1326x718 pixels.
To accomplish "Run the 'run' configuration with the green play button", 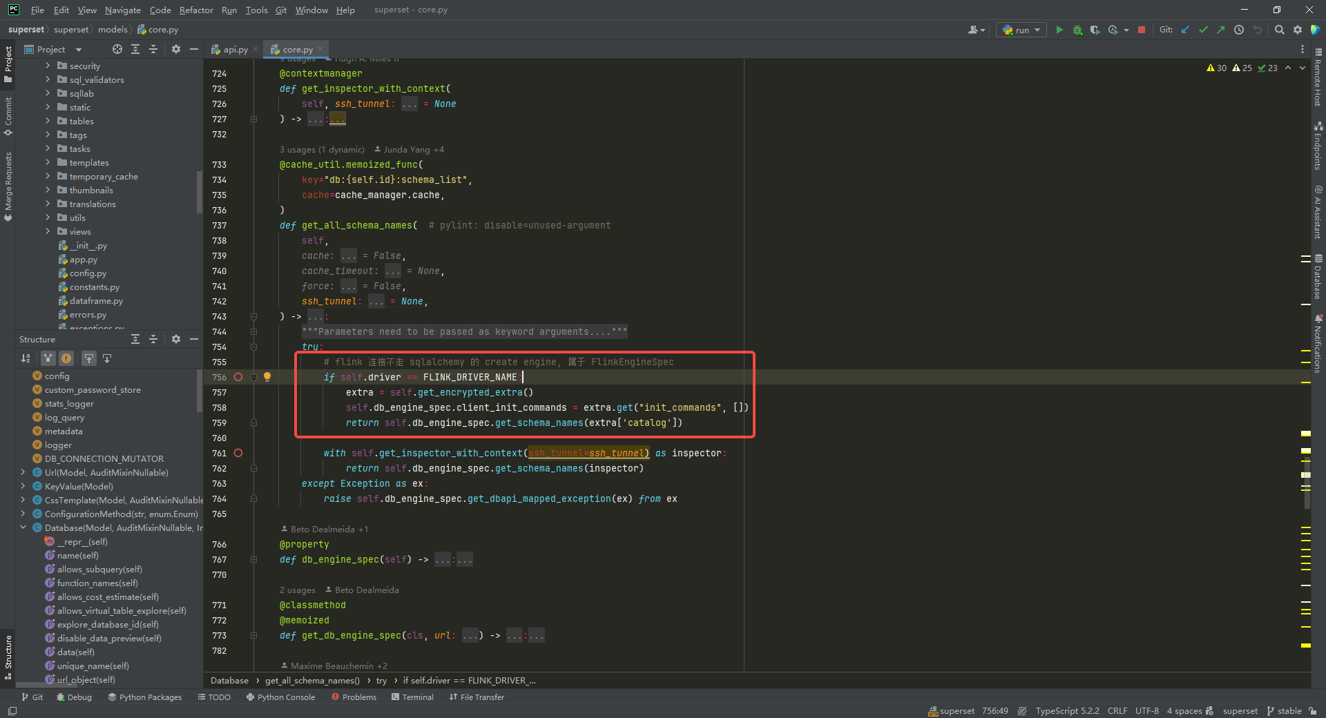I will pos(1059,30).
